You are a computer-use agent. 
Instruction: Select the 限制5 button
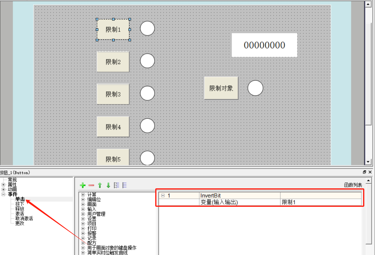pos(113,157)
